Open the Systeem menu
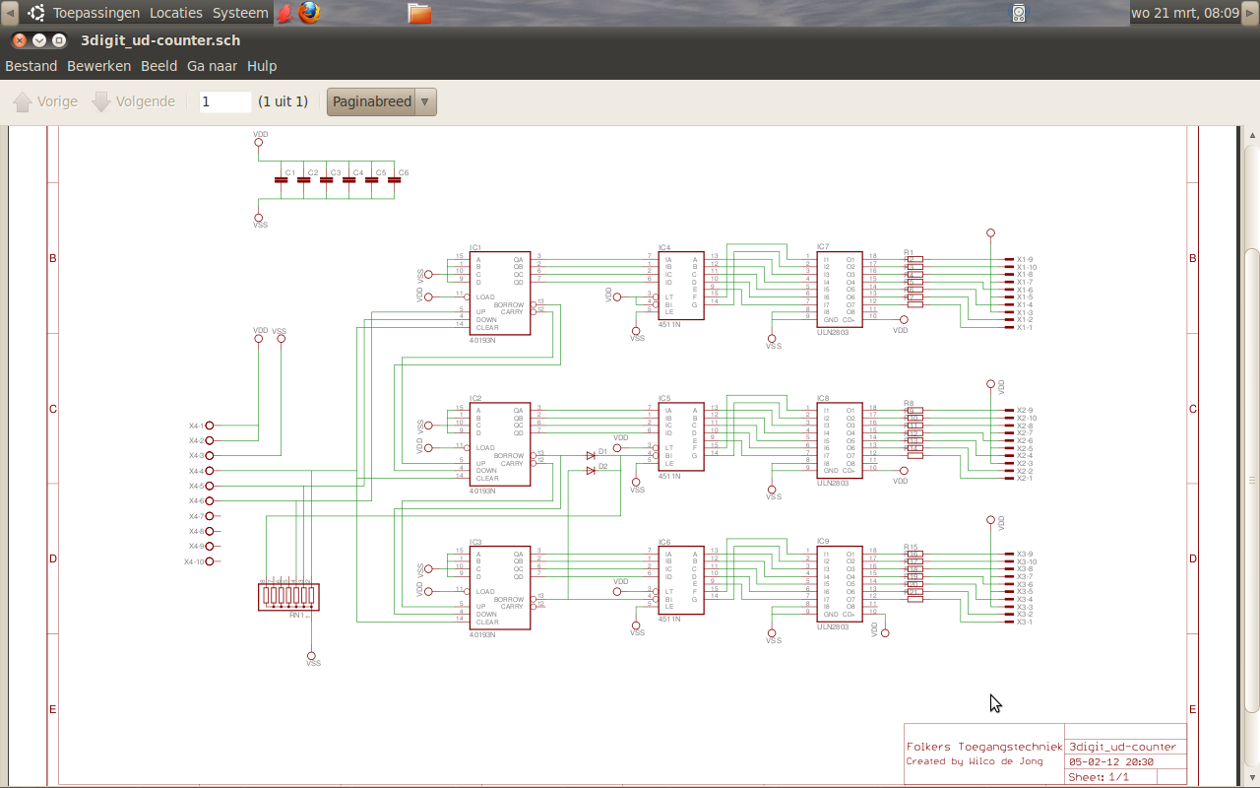 240,13
